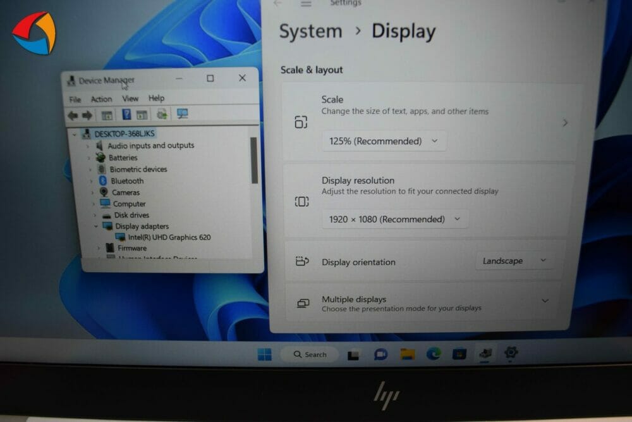Click the System breadcrumb link in Settings
This screenshot has width=632, height=422.
(311, 31)
